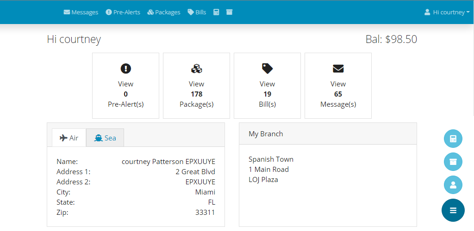Go to Packages in the top navigation
This screenshot has height=231, width=474.
tap(163, 12)
